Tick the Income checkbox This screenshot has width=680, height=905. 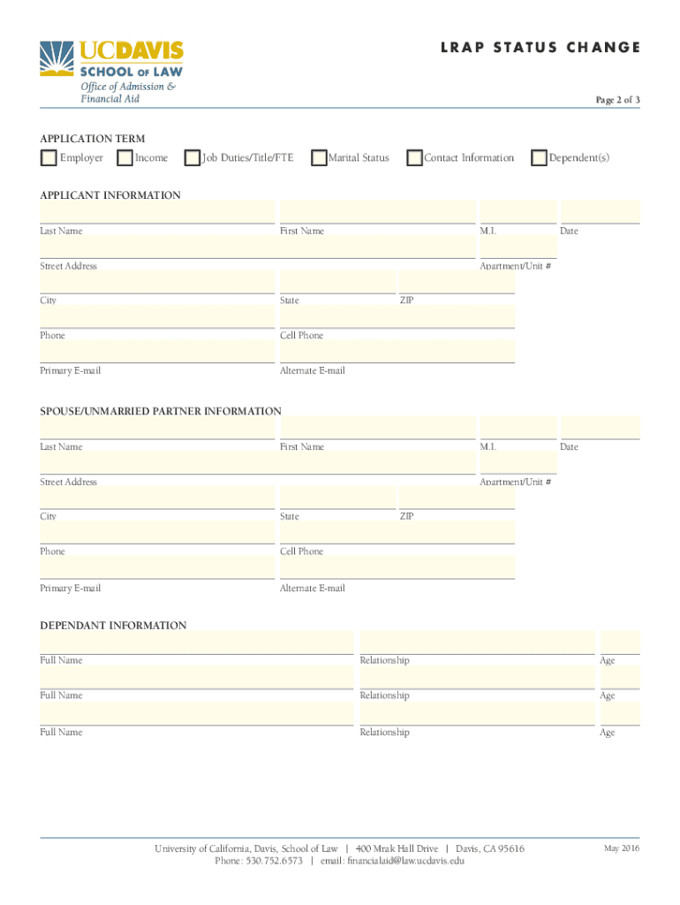pos(125,158)
